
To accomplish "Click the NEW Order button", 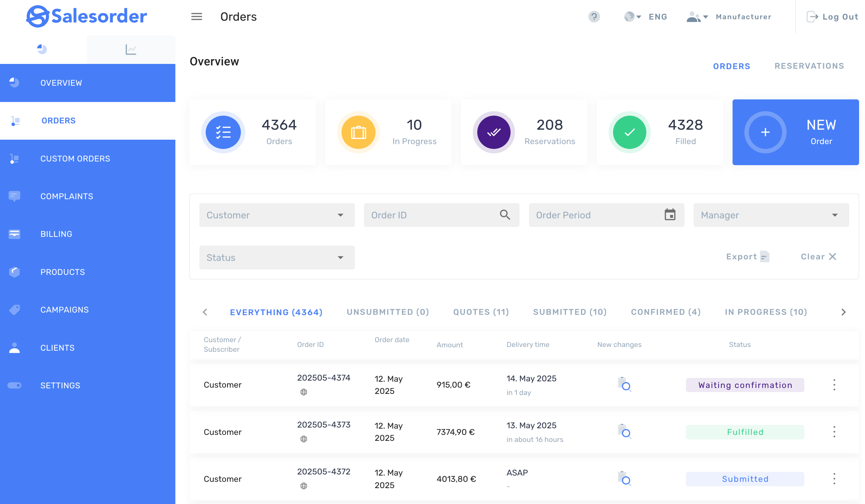I will (795, 132).
